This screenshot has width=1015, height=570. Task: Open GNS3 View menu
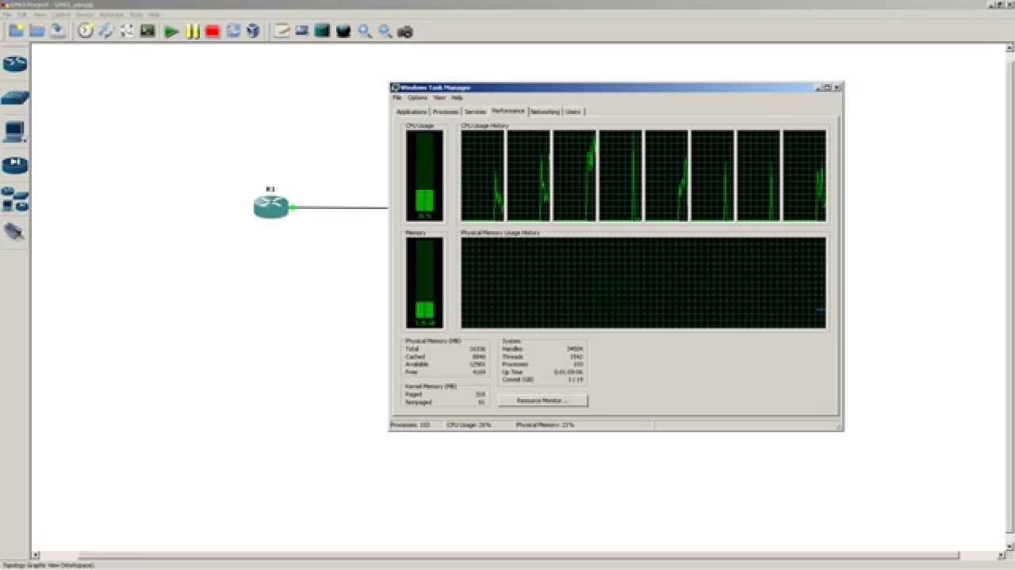tap(39, 14)
